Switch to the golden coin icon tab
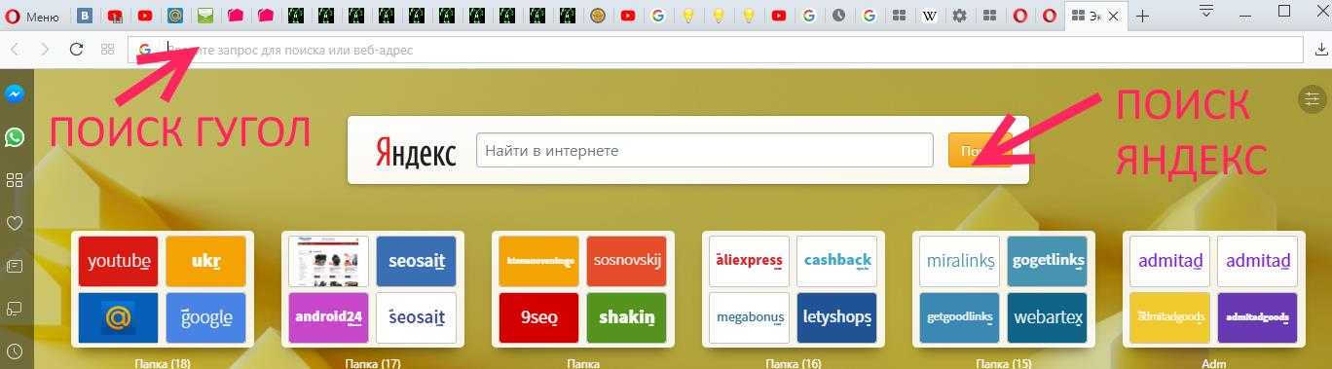 coord(598,16)
